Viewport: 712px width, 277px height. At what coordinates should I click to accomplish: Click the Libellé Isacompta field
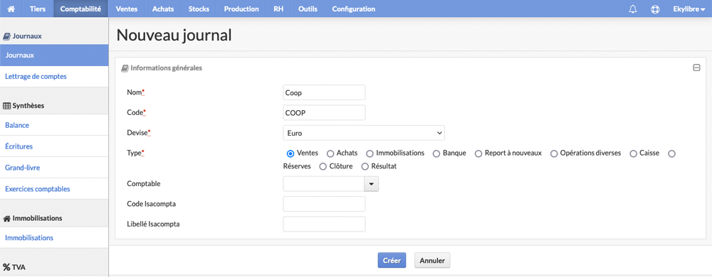[x=324, y=224]
